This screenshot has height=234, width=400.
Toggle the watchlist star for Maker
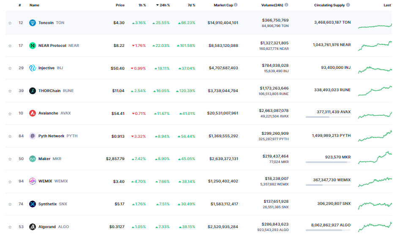tap(10, 159)
